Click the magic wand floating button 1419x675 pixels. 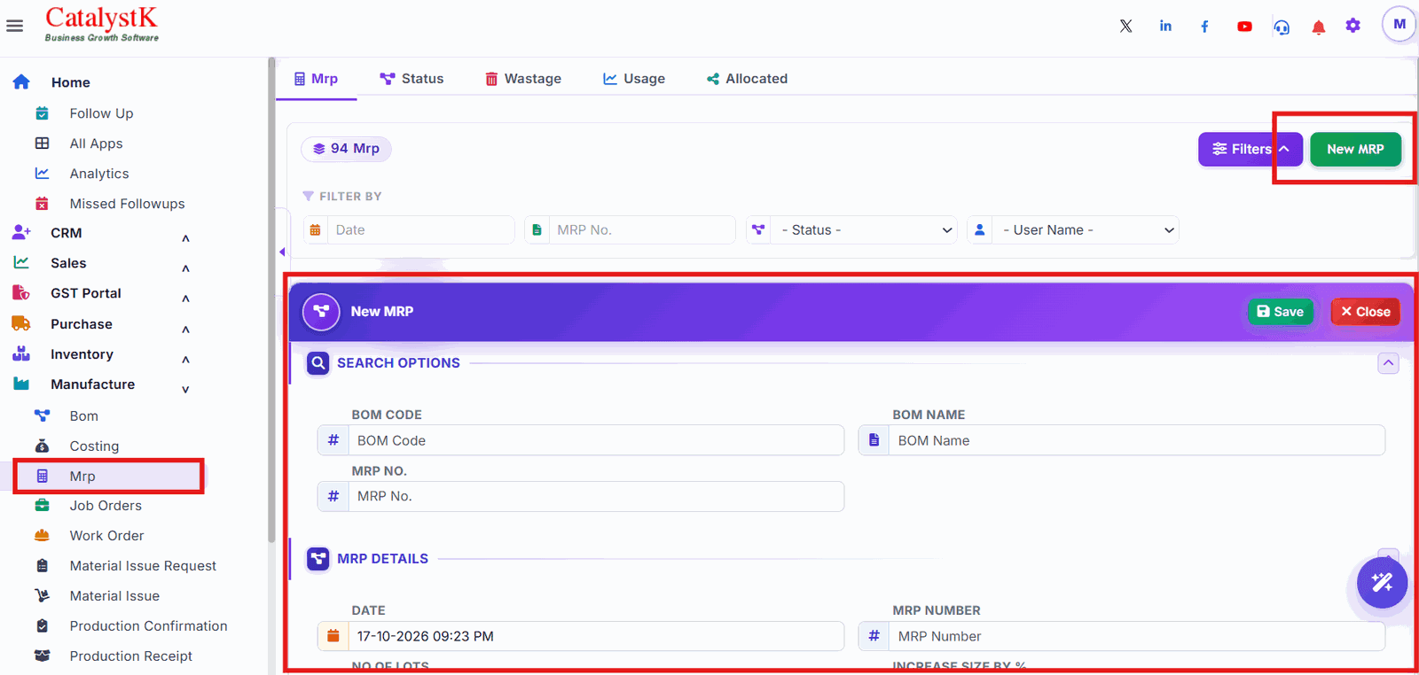click(1382, 582)
